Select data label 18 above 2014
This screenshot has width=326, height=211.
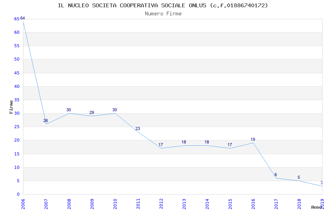207,142
